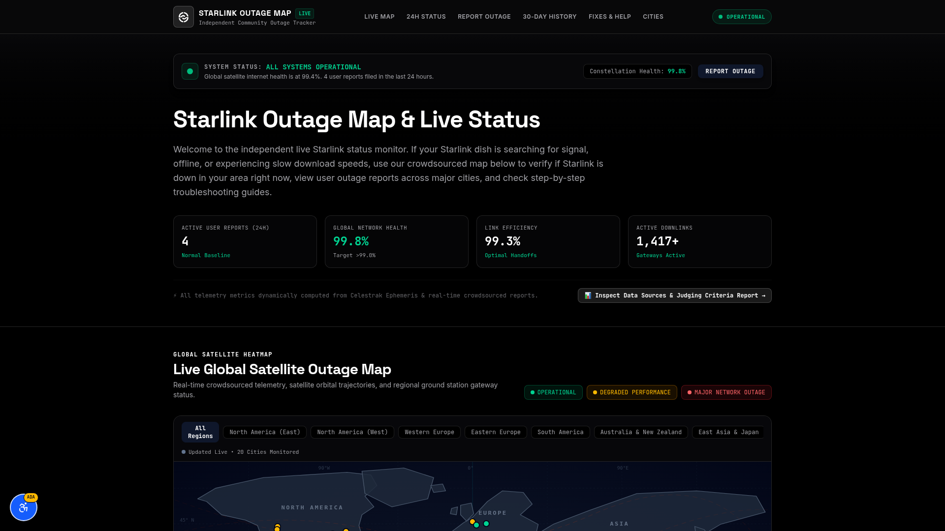Image resolution: width=945 pixels, height=531 pixels.
Task: Select the All Regions filter
Action: pos(200,432)
